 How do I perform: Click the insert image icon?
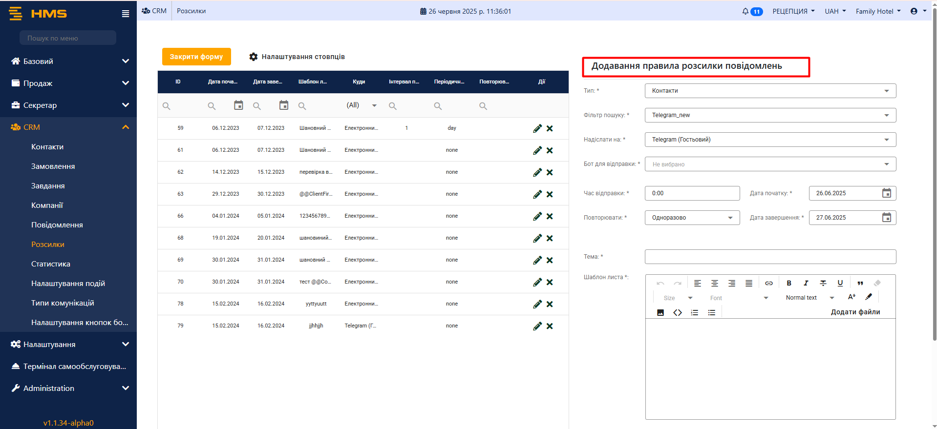660,312
